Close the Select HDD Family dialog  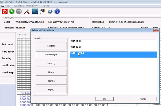pyautogui.click(x=156, y=30)
